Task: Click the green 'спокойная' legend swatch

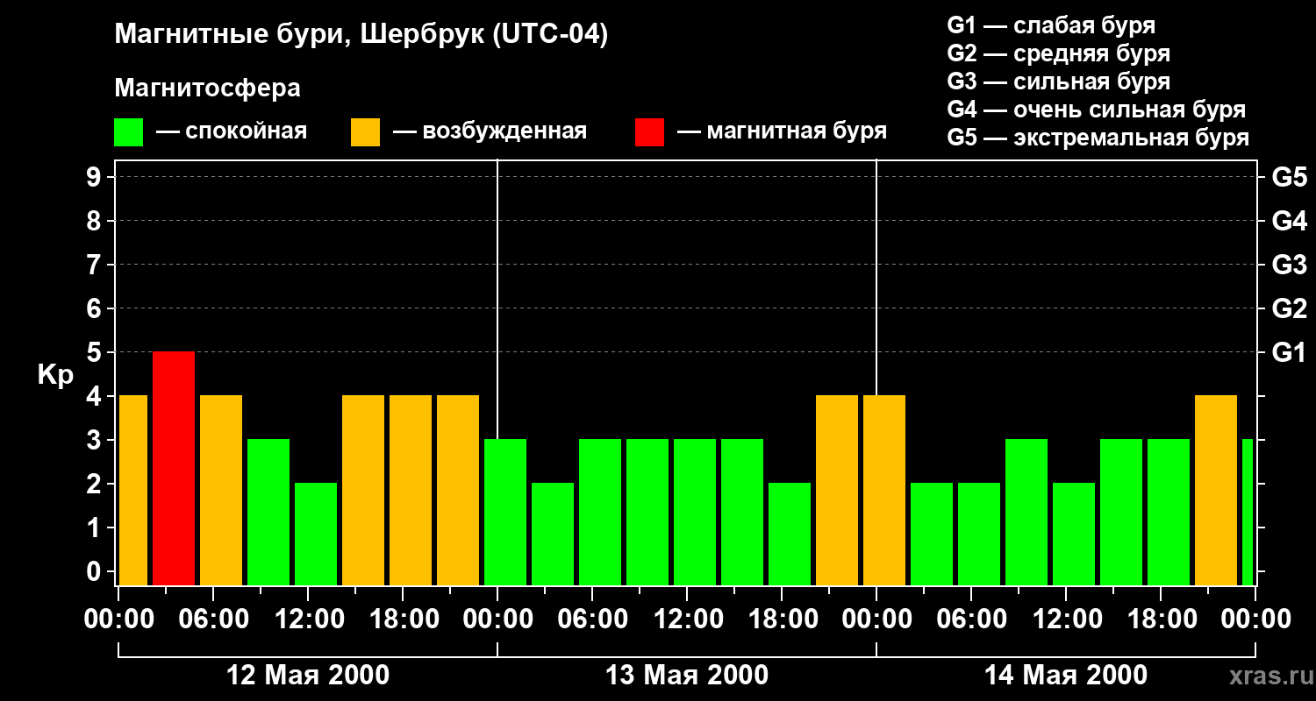Action: [128, 132]
